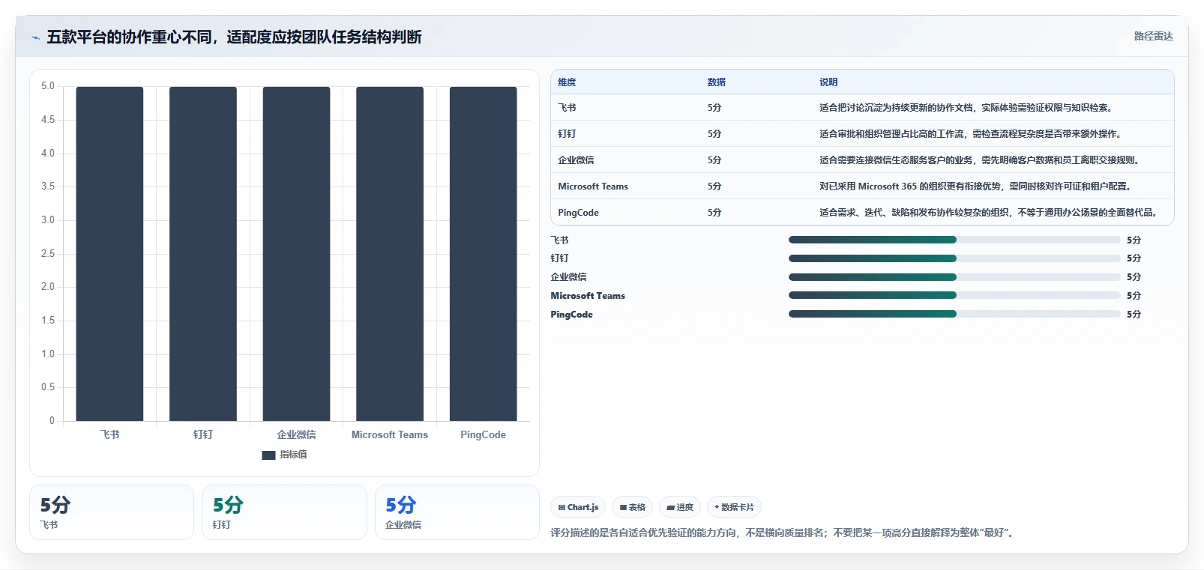
Task: Click the PingCode progress bar
Action: pyautogui.click(x=954, y=315)
